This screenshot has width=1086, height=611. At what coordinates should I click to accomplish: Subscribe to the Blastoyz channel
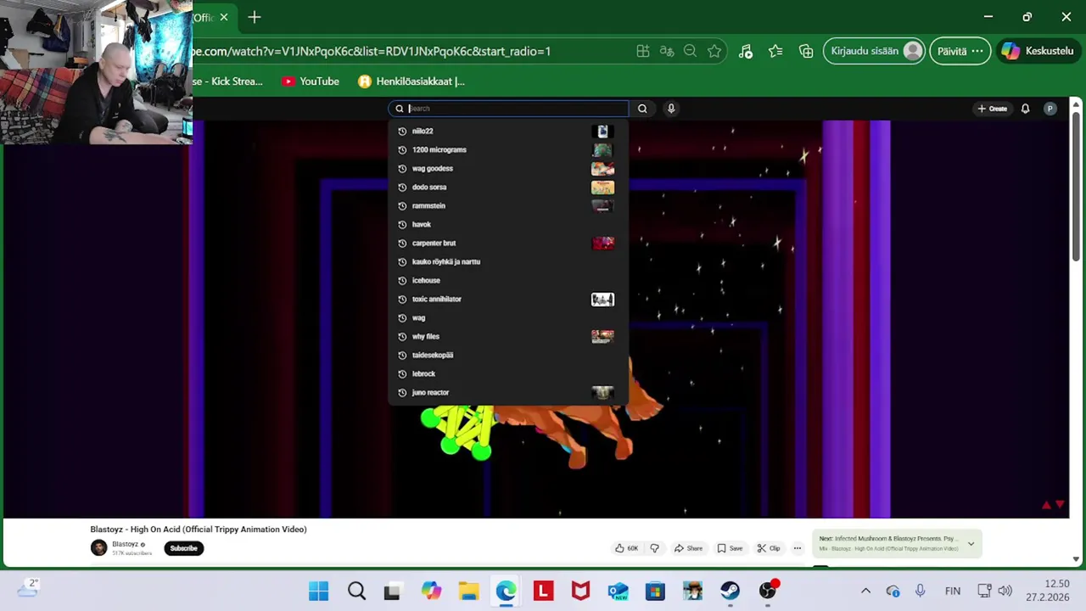(183, 548)
